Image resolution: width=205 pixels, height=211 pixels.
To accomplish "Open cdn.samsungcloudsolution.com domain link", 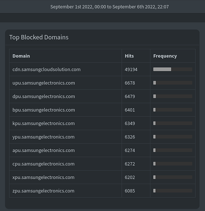I will pos(46,69).
